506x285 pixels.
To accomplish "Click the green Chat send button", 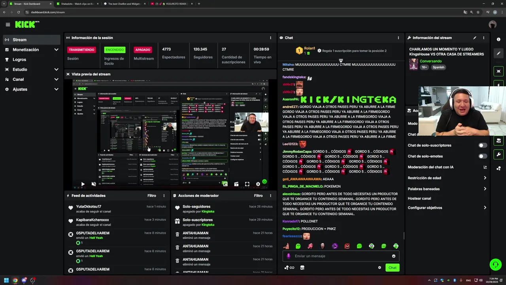I will click(392, 268).
